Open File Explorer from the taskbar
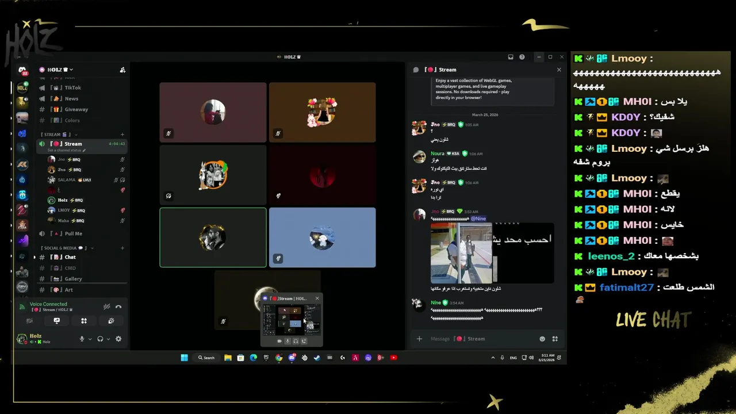The height and width of the screenshot is (414, 736). tap(228, 358)
